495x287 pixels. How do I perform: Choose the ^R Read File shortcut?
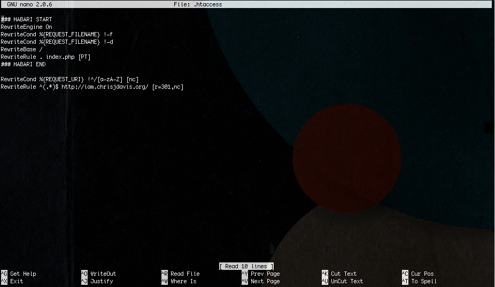181,274
